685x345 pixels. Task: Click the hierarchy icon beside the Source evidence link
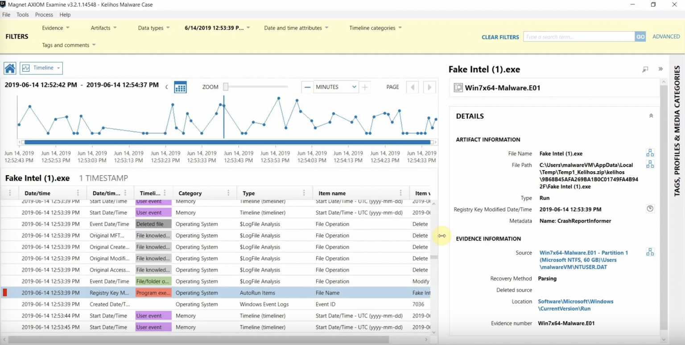[x=650, y=251]
